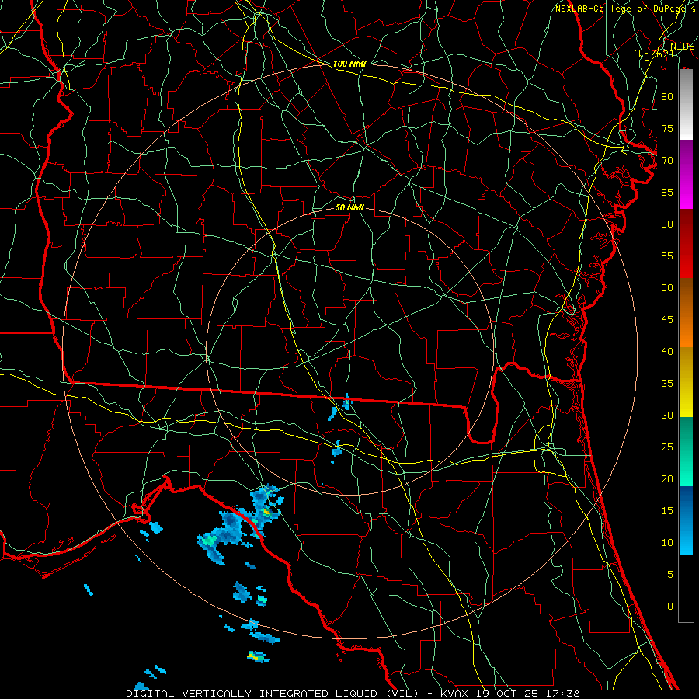Click the 20 value on the scale

[x=667, y=478]
